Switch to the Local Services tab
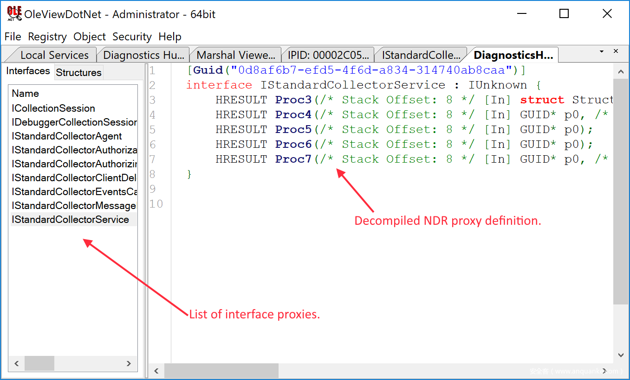This screenshot has width=630, height=380. point(54,55)
